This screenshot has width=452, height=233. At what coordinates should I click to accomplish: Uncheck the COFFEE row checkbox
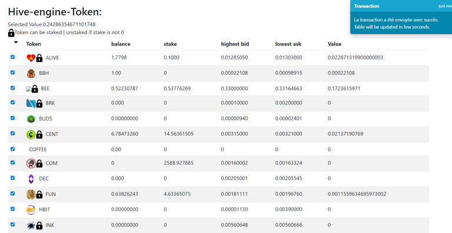point(12,149)
